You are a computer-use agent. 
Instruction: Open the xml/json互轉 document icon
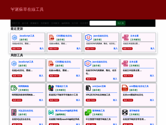88,88
